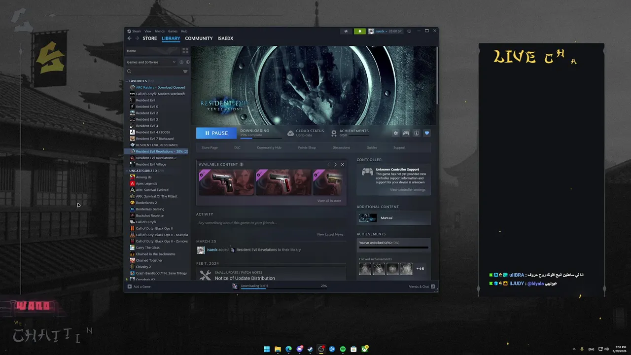631x355 pixels.
Task: Switch library to grid collections view
Action: pos(185,51)
